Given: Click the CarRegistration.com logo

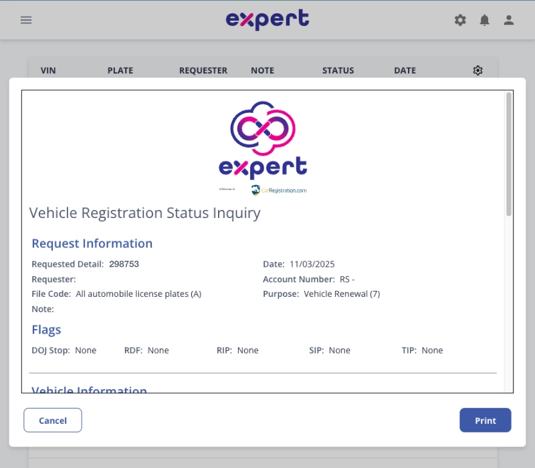Looking at the screenshot, I should point(279,190).
